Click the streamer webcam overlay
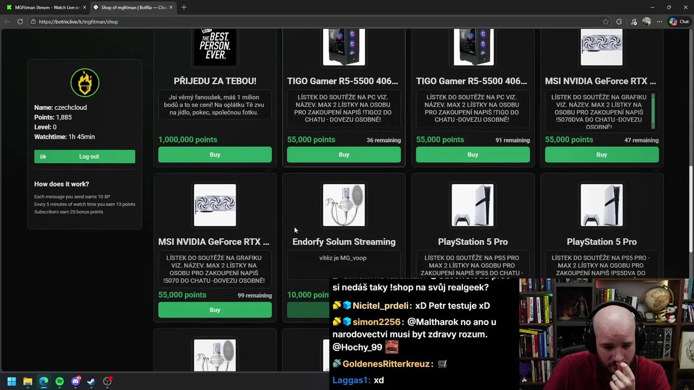The height and width of the screenshot is (390, 694). click(x=607, y=334)
